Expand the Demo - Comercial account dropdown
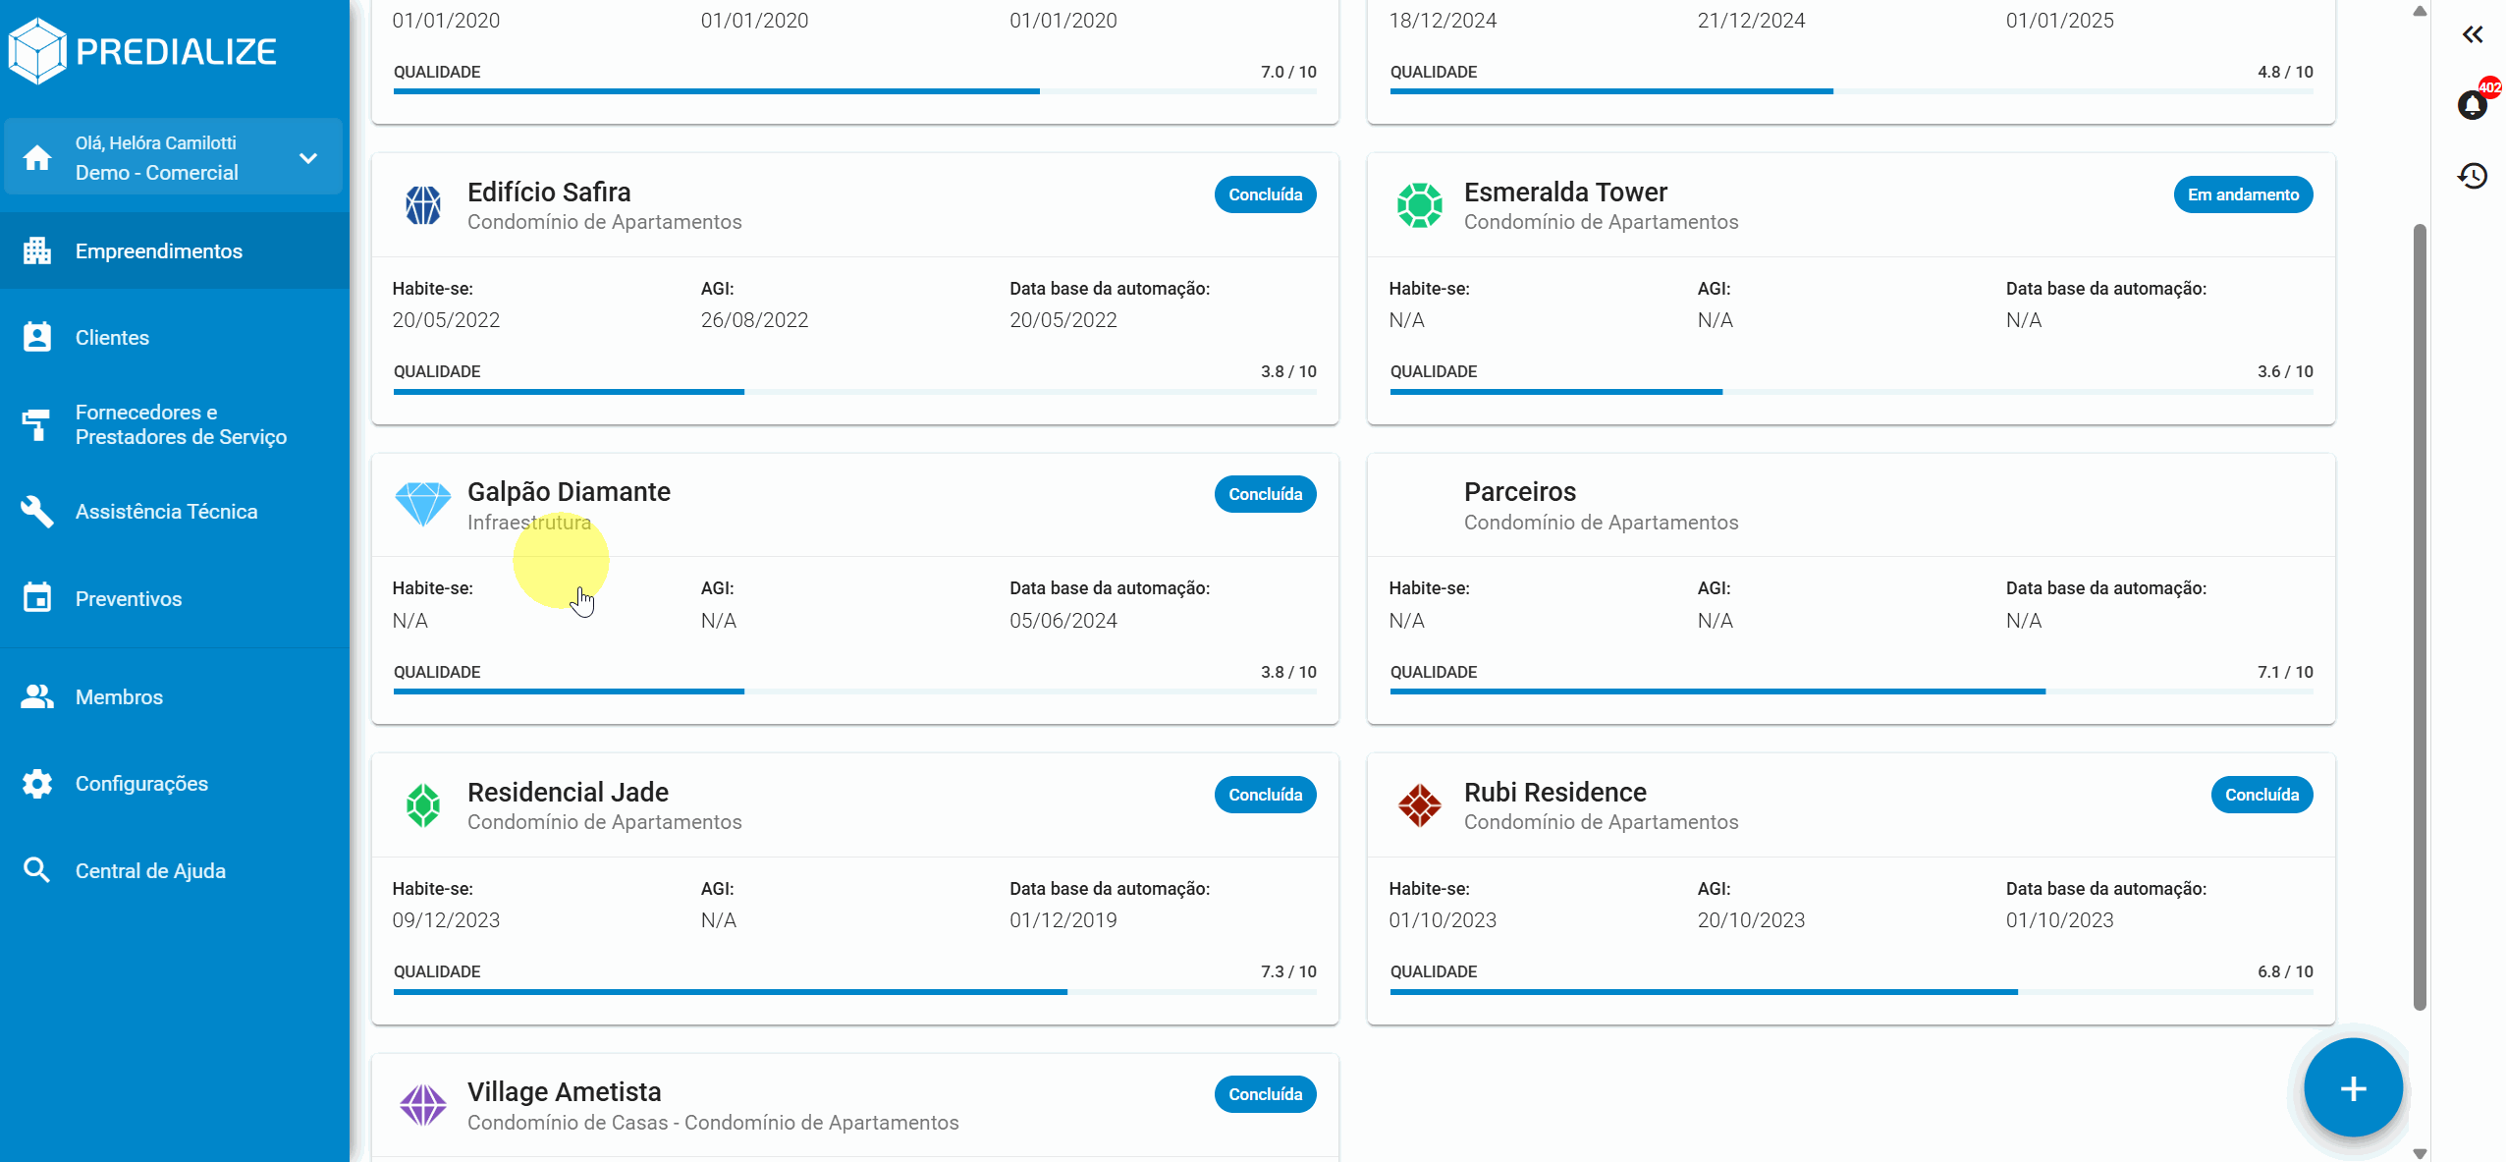Image resolution: width=2506 pixels, height=1162 pixels. (308, 158)
